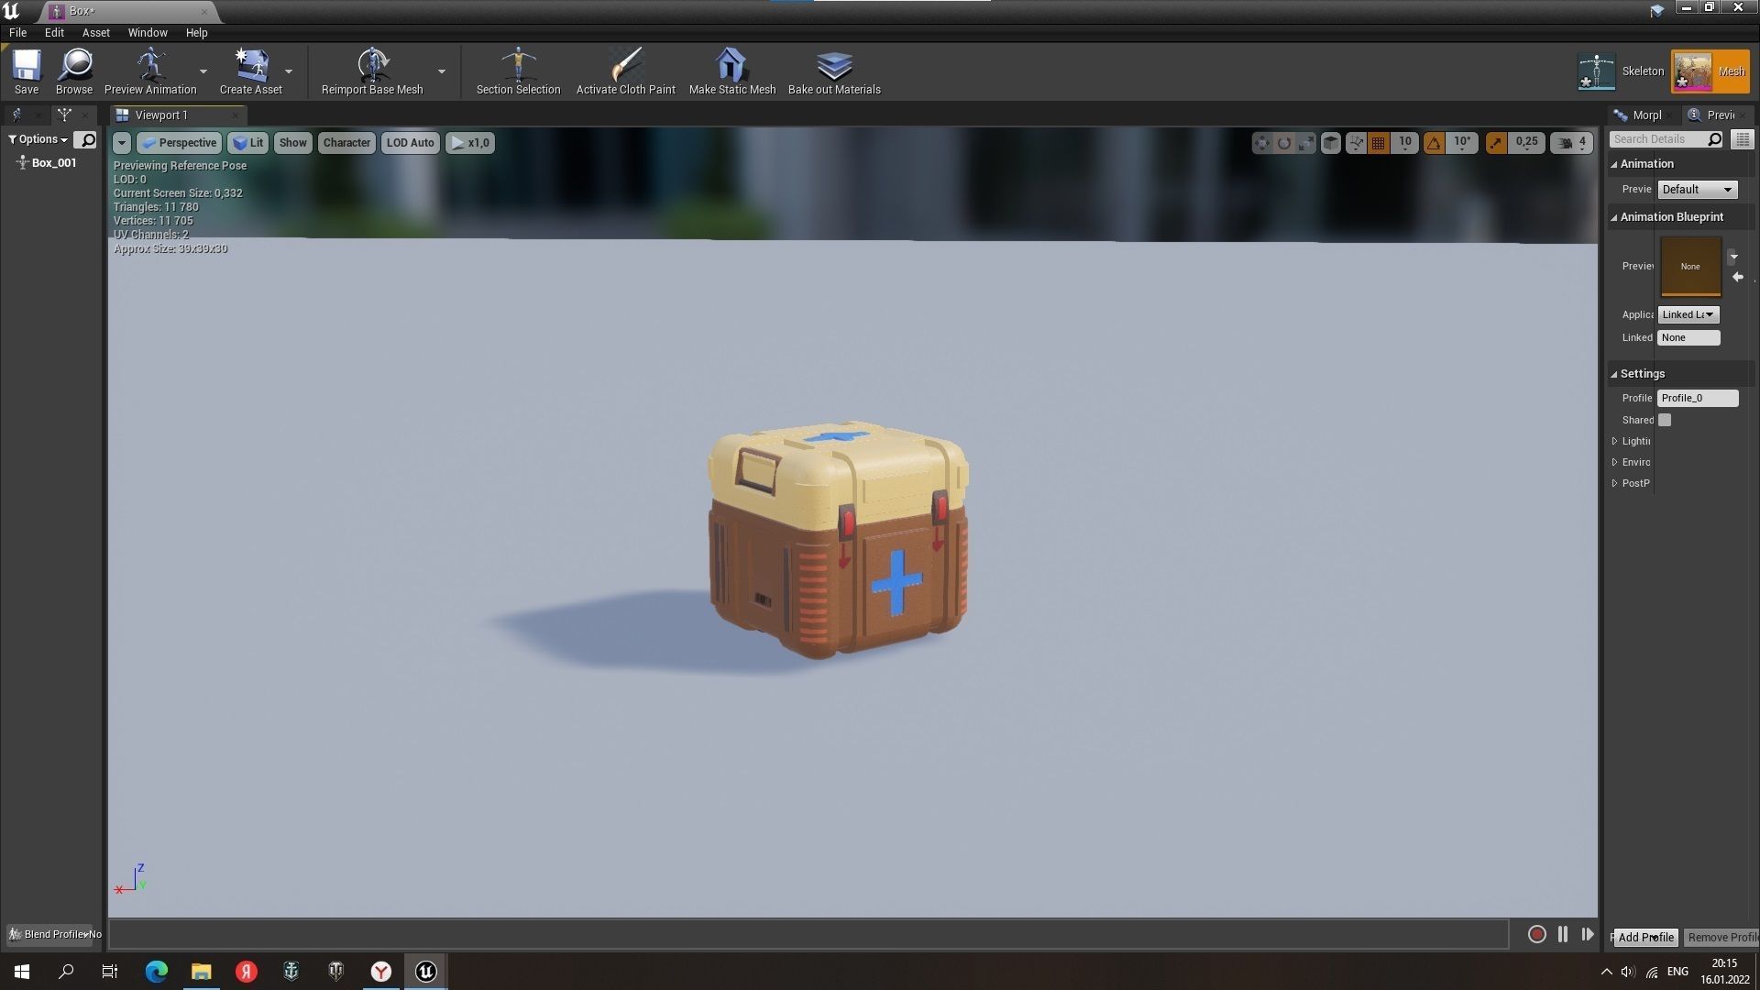Screen dimensions: 1760x990
Task: Toggle grid snapping on or off
Action: (x=1379, y=142)
